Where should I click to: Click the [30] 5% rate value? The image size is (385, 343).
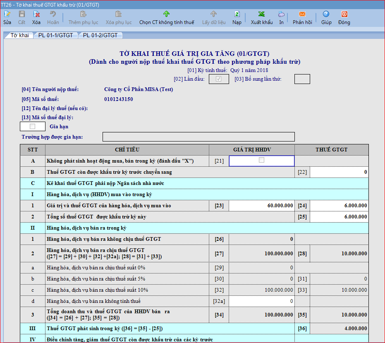261,278
